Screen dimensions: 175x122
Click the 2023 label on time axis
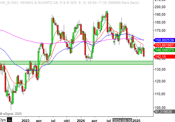[x=26, y=121]
